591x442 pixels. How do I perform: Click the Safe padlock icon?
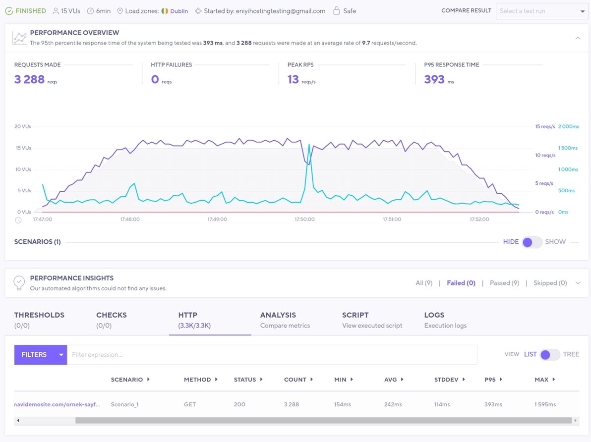click(337, 10)
